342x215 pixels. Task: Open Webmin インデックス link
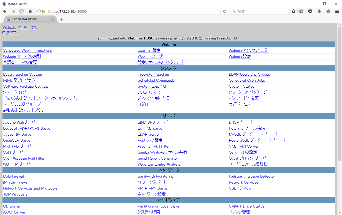[x=20, y=28]
